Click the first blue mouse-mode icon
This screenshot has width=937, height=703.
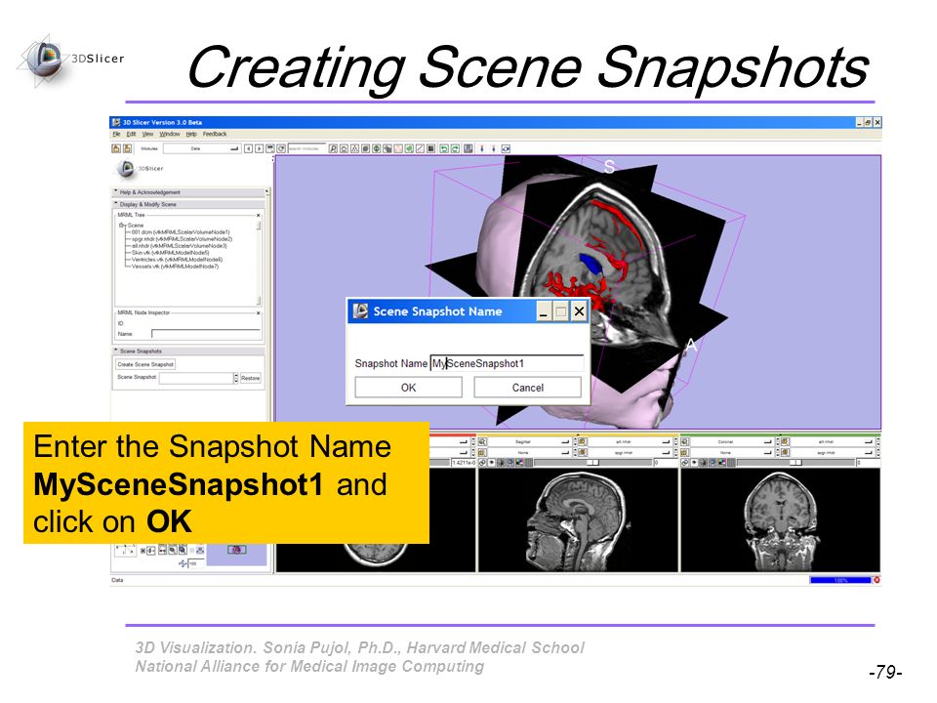tap(482, 148)
